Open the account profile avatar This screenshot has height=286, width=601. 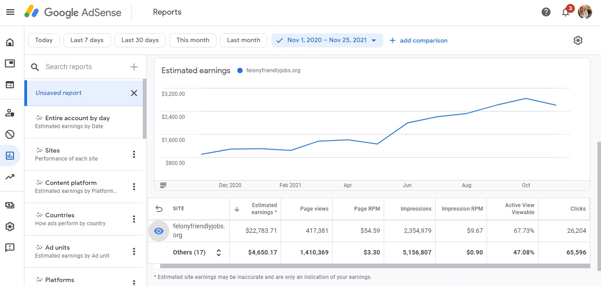(x=585, y=12)
